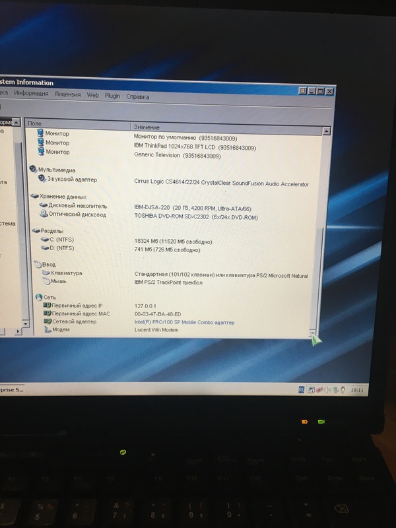Click the taskbar clock showing 19:11
This screenshot has width=396, height=528.
coord(357,390)
